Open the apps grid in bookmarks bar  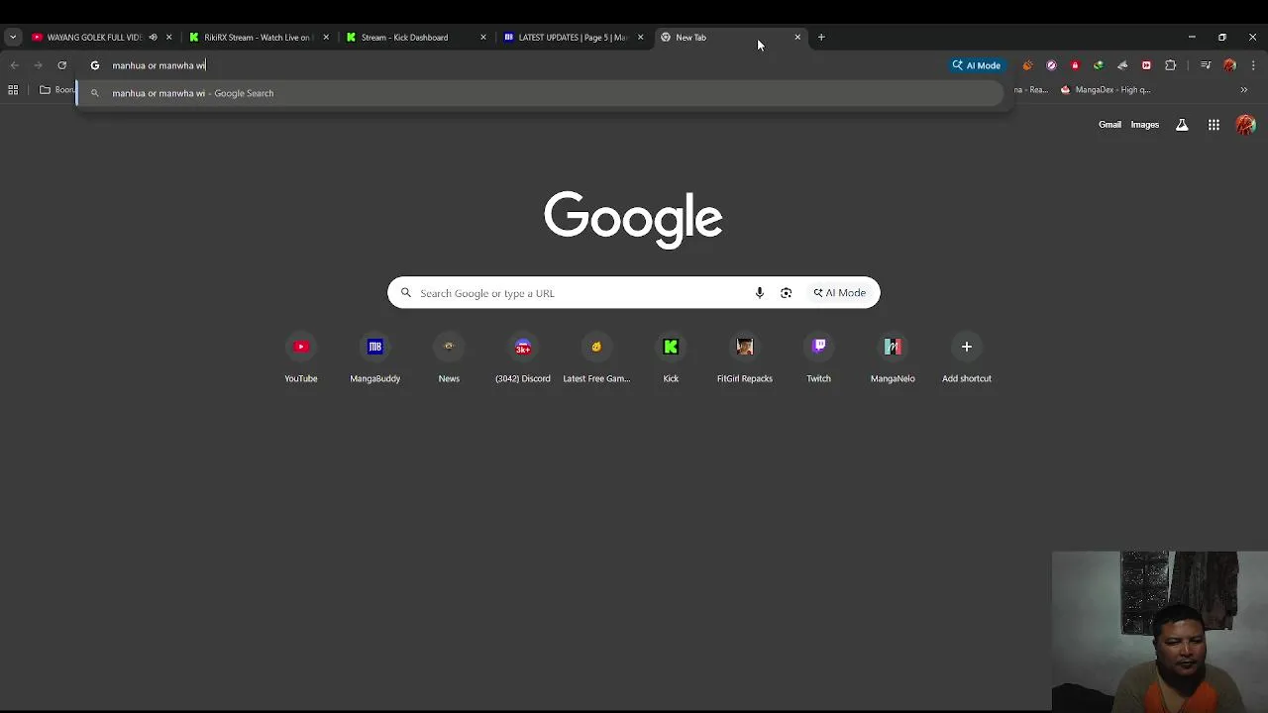click(x=13, y=90)
